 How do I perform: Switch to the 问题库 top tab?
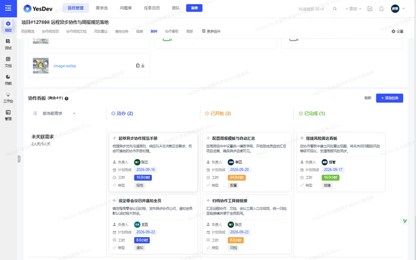[x=126, y=8]
